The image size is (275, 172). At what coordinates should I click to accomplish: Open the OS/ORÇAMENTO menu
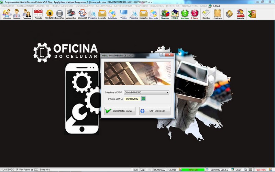point(85,6)
